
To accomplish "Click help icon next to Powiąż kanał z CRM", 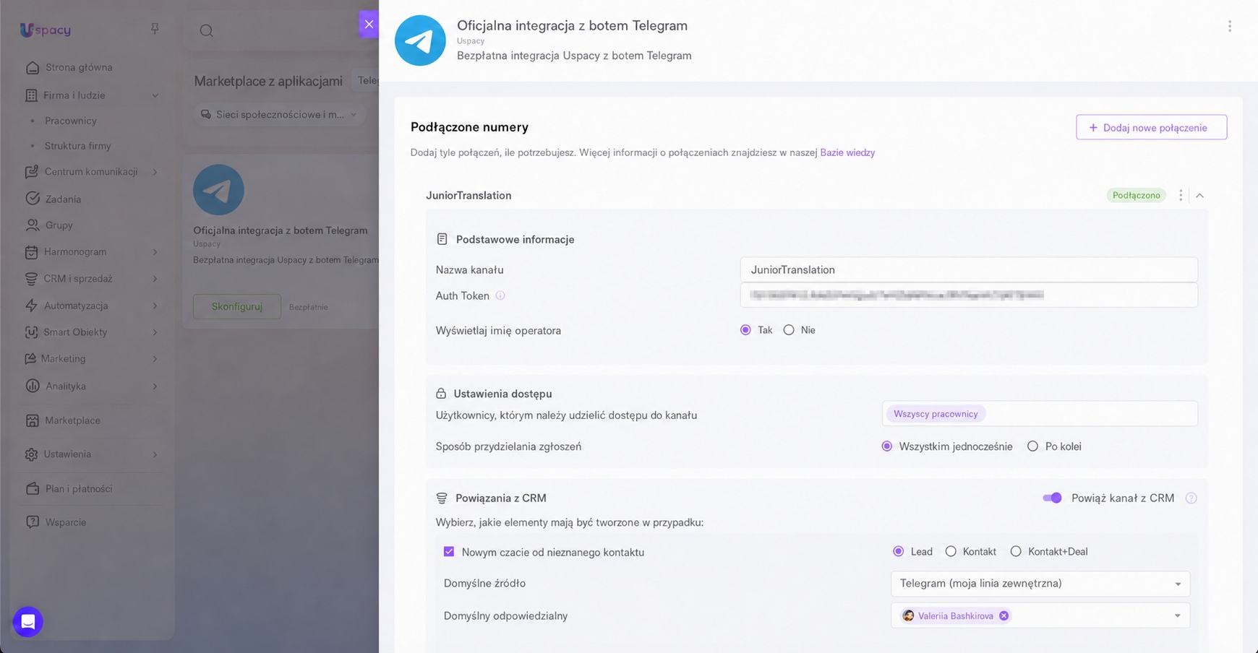I will [1191, 498].
